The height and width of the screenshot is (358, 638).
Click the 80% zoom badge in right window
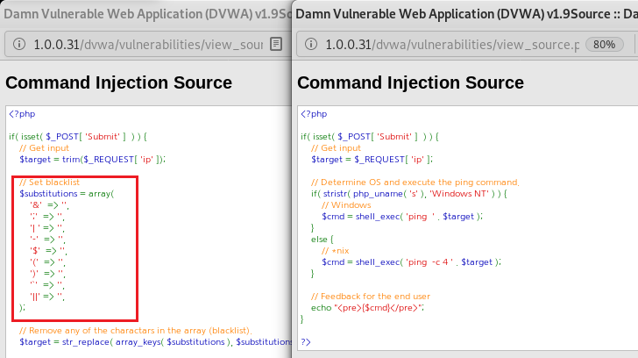[x=604, y=45]
